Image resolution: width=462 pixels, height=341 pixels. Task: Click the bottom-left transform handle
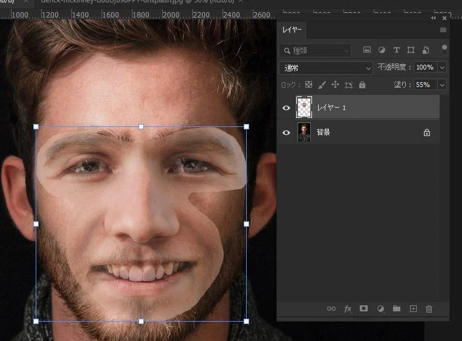tap(36, 321)
